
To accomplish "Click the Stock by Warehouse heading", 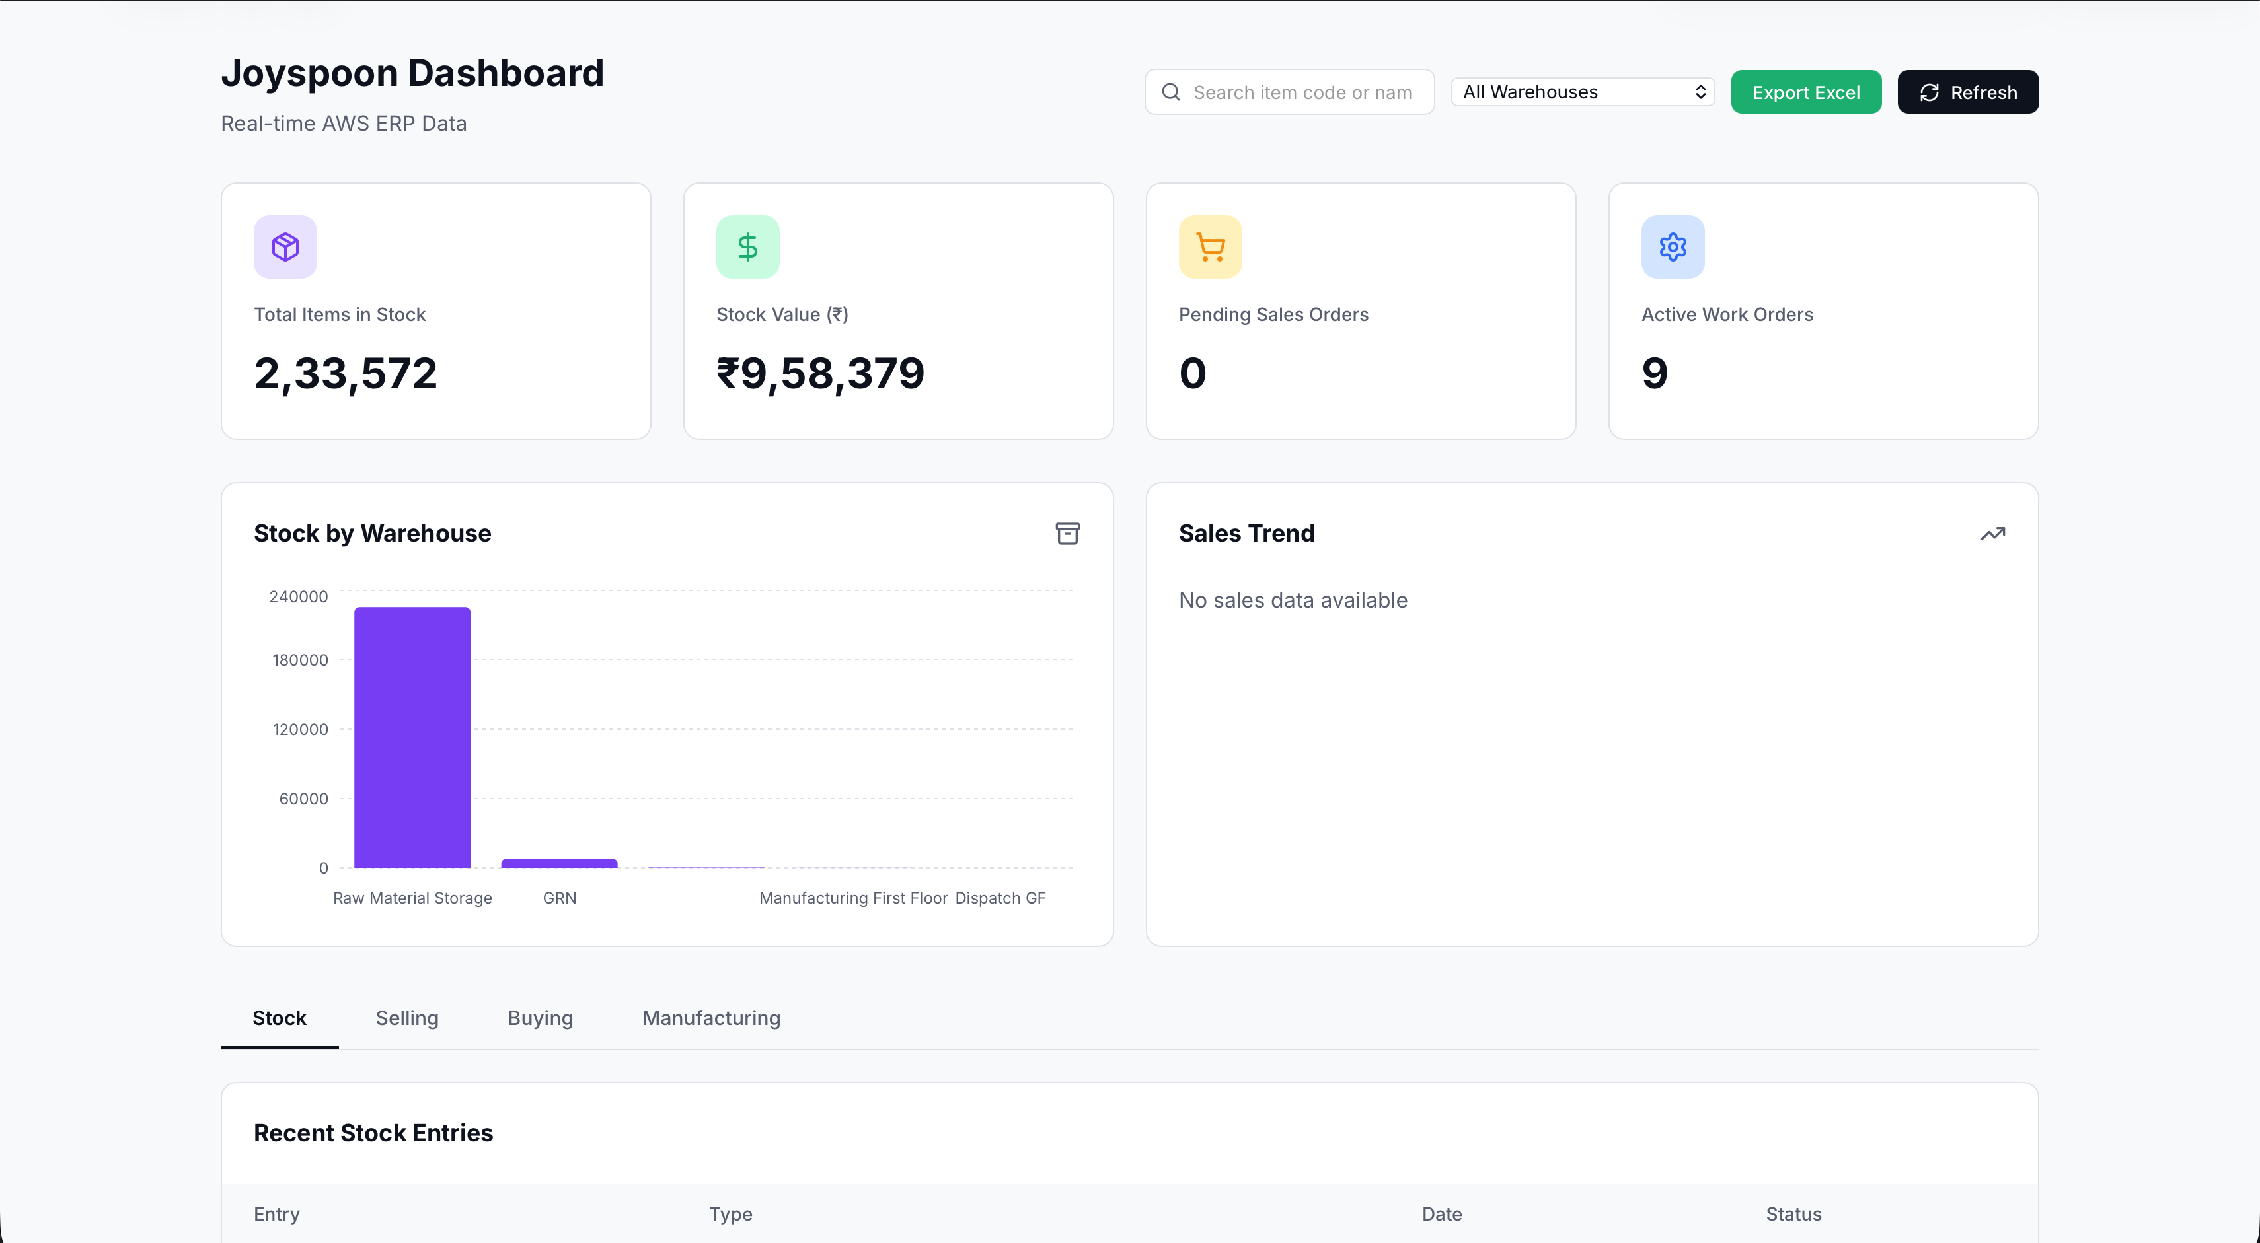I will [x=372, y=533].
